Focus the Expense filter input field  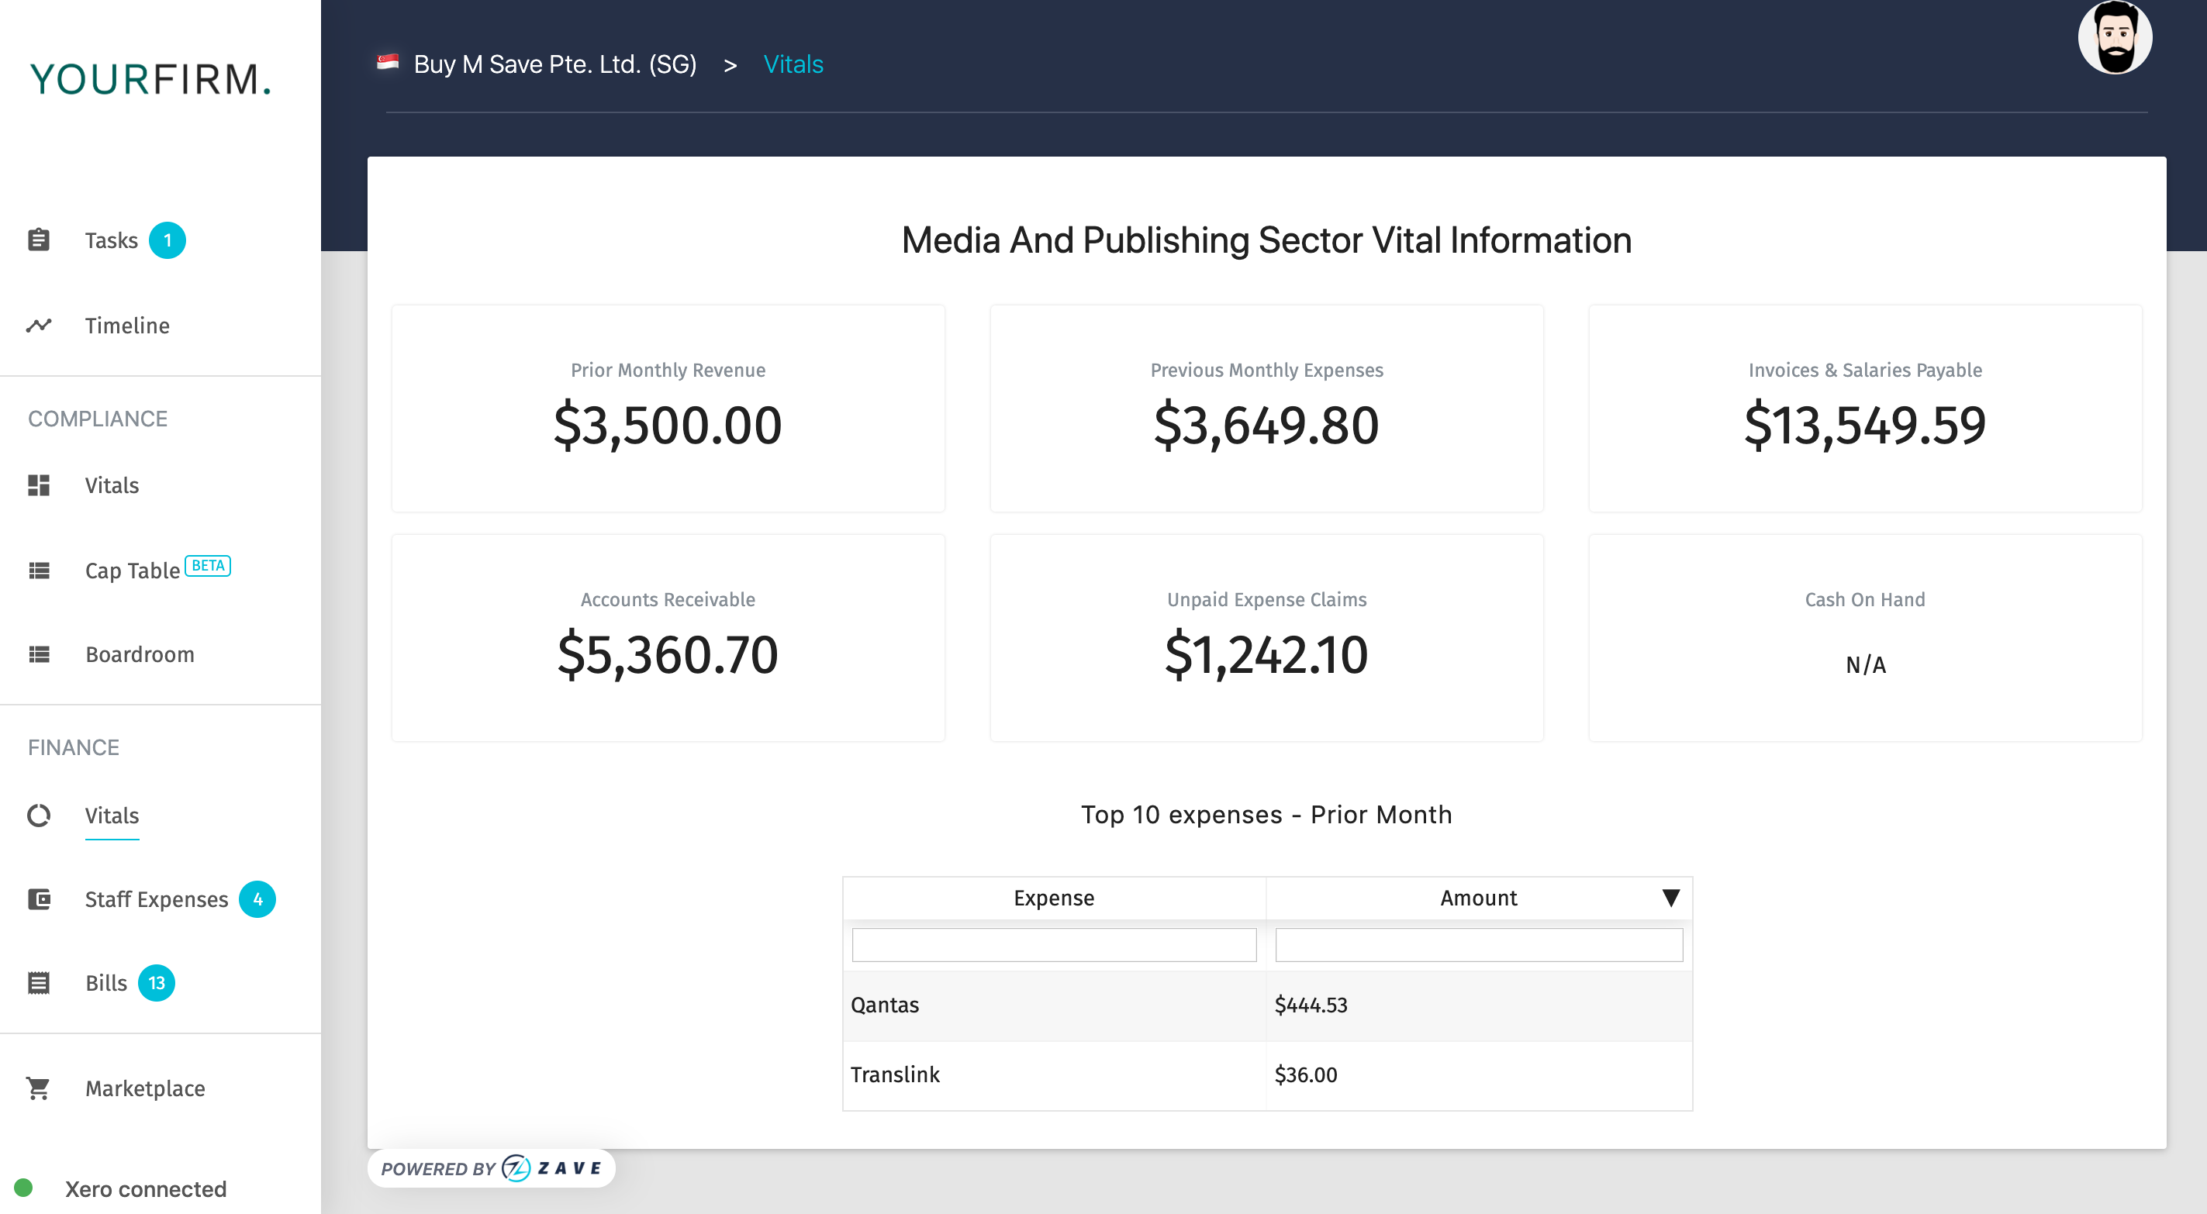click(x=1054, y=944)
